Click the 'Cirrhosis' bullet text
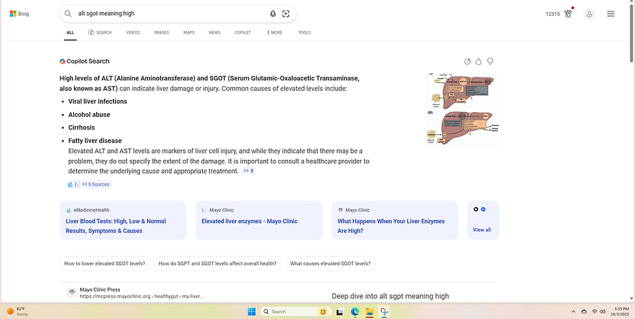635x319 pixels. (82, 127)
